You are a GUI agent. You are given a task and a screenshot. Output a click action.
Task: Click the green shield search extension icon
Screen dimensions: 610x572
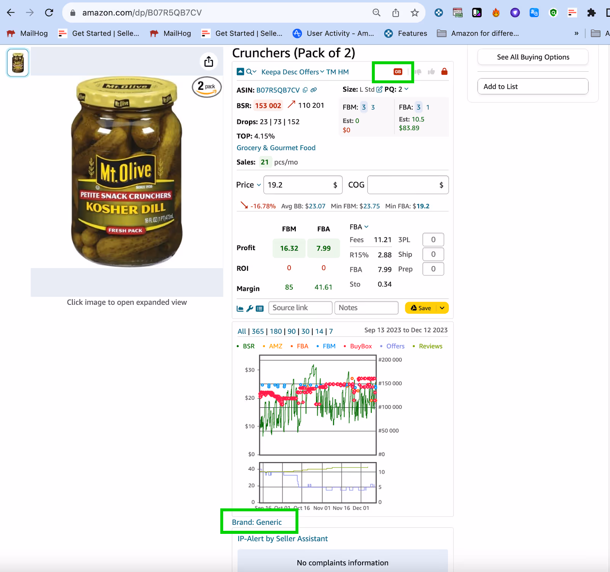click(x=553, y=13)
